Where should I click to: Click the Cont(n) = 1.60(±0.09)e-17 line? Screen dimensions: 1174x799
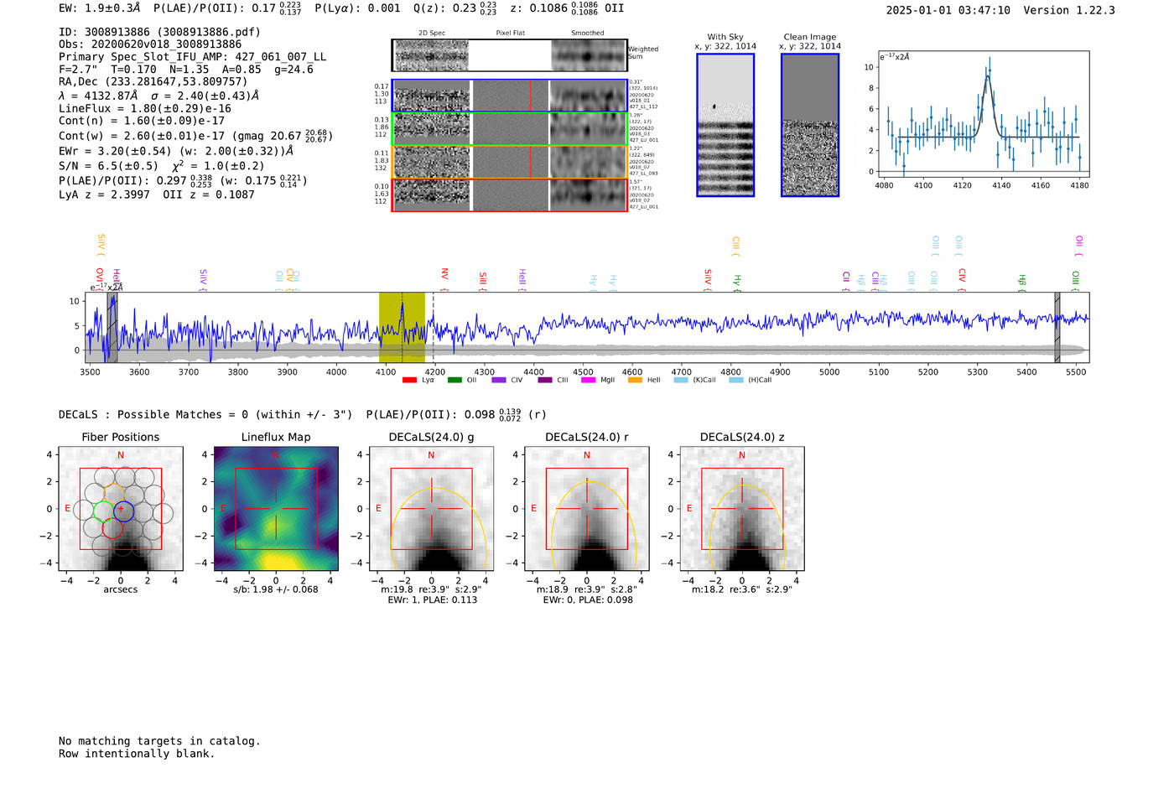pyautogui.click(x=142, y=121)
